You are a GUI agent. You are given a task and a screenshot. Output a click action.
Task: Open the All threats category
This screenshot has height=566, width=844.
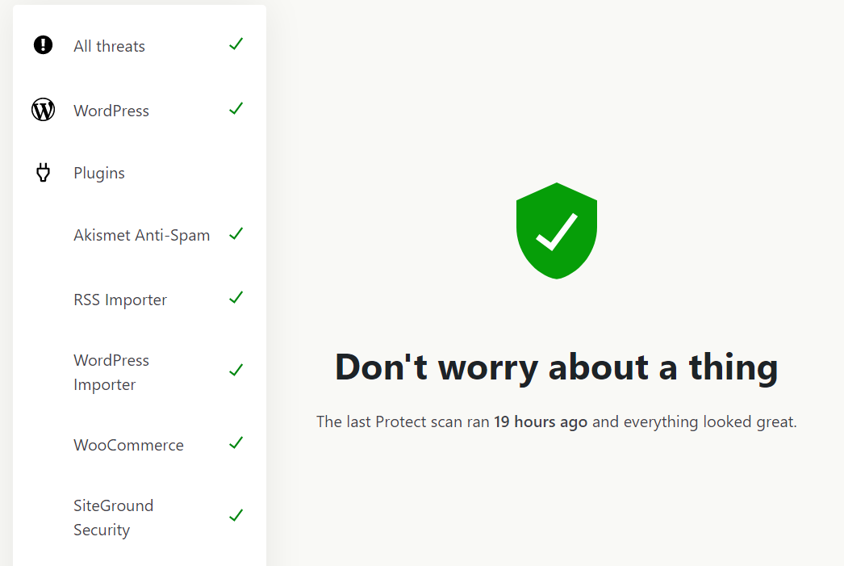[x=108, y=46]
